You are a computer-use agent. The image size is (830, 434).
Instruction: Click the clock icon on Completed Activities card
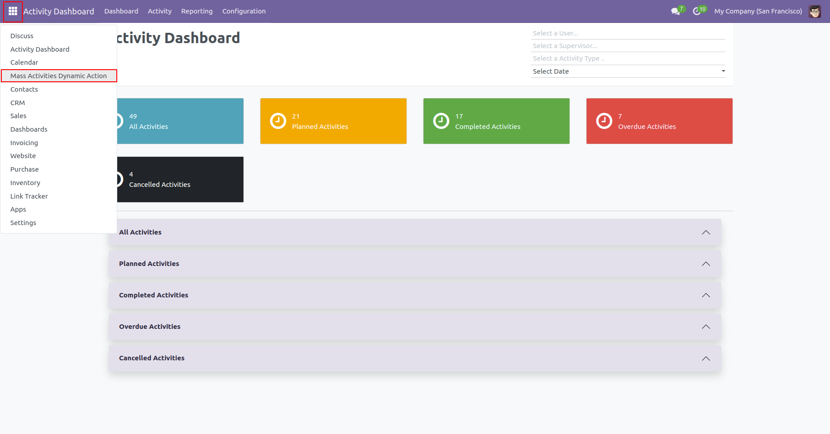tap(441, 121)
